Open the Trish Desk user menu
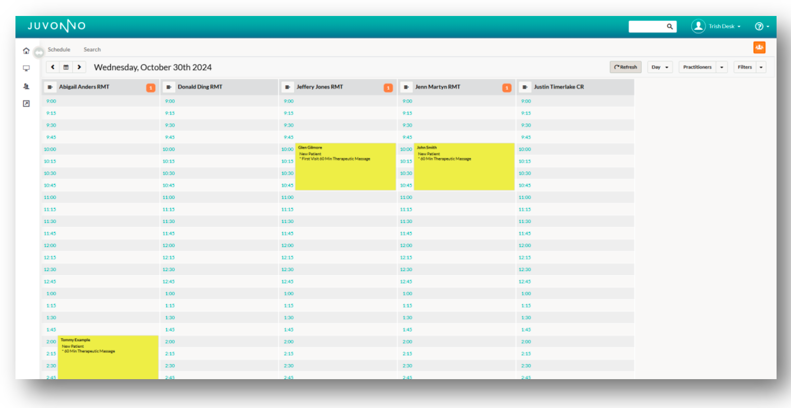Viewport: 791px width, 408px height. (716, 26)
